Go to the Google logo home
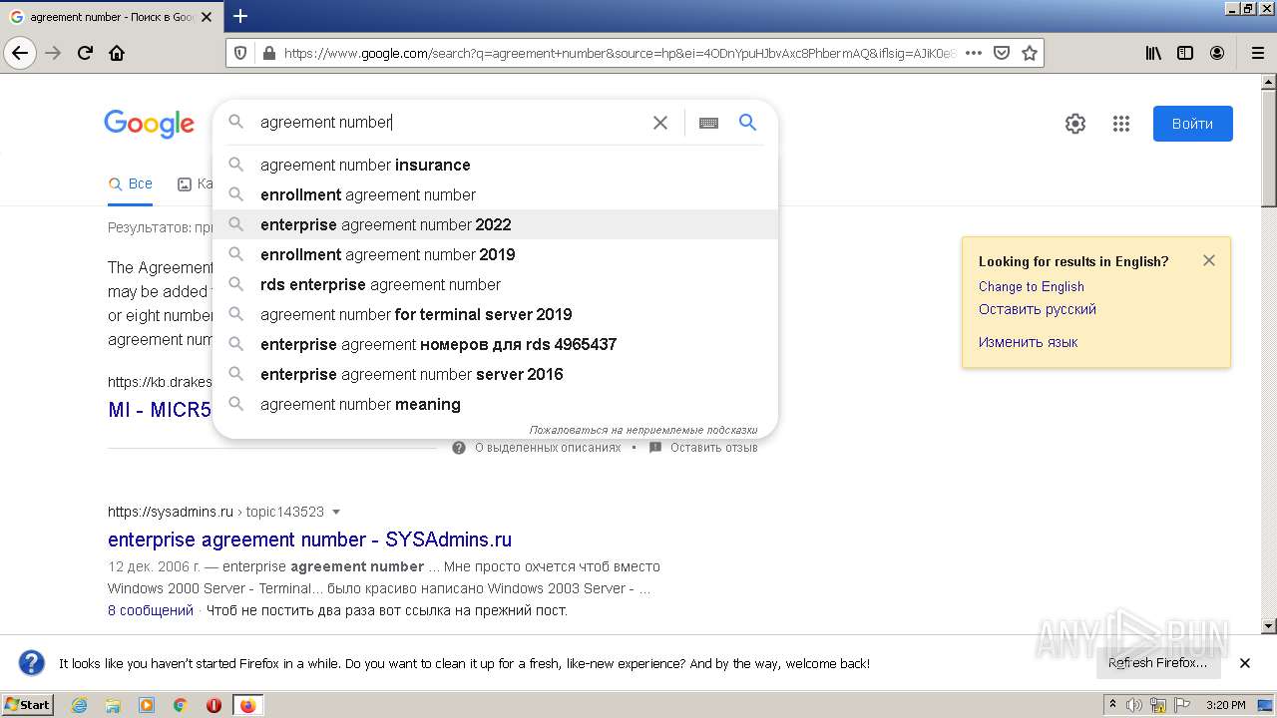Image resolution: width=1277 pixels, height=718 pixels. click(x=150, y=124)
